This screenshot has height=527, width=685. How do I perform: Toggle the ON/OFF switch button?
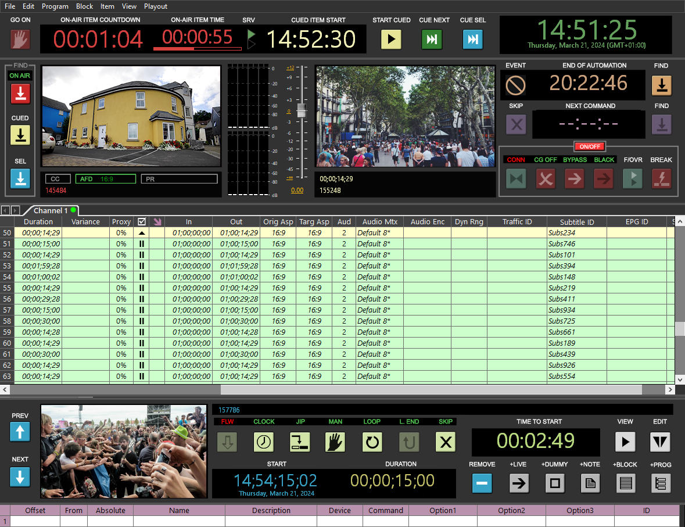(590, 146)
